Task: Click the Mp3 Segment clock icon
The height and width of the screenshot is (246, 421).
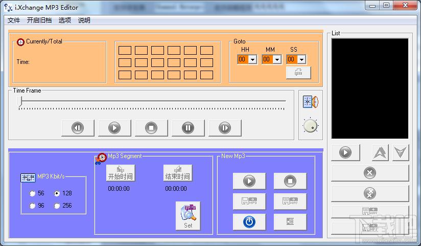Action: point(101,159)
